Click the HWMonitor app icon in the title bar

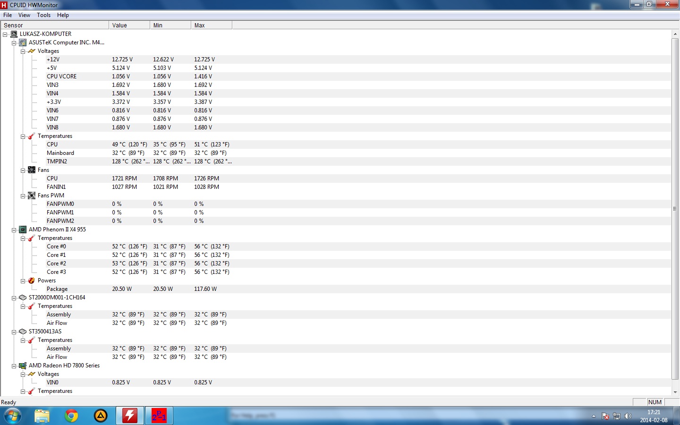pos(4,5)
